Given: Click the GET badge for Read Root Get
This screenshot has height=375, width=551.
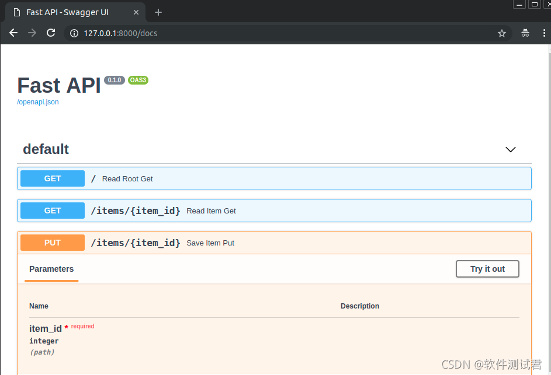Looking at the screenshot, I should (53, 178).
